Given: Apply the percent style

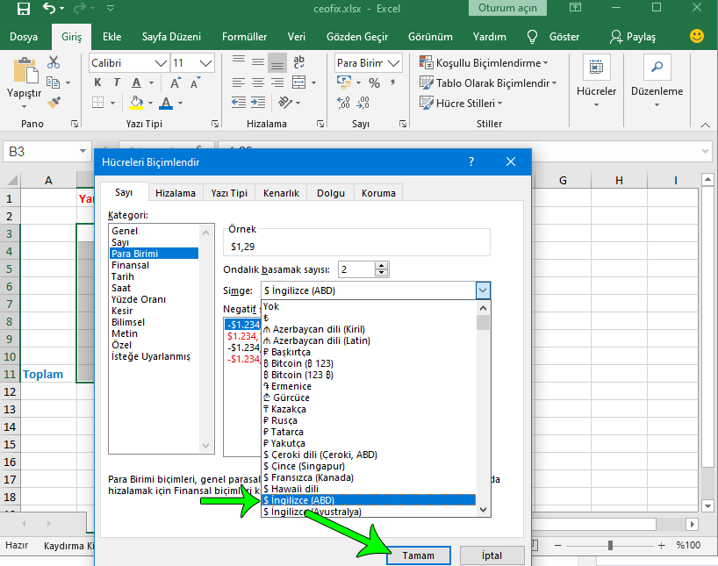Looking at the screenshot, I should tap(374, 82).
